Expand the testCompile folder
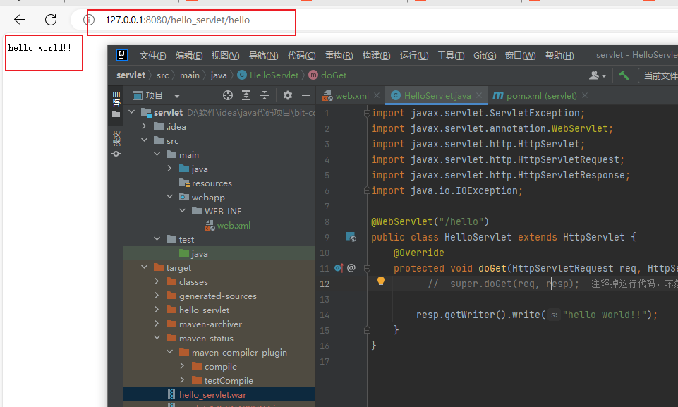 (x=183, y=380)
